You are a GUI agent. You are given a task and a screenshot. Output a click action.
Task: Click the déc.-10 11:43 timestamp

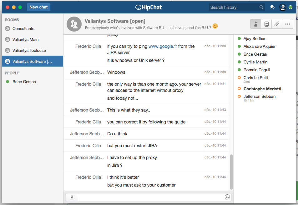[215, 110]
